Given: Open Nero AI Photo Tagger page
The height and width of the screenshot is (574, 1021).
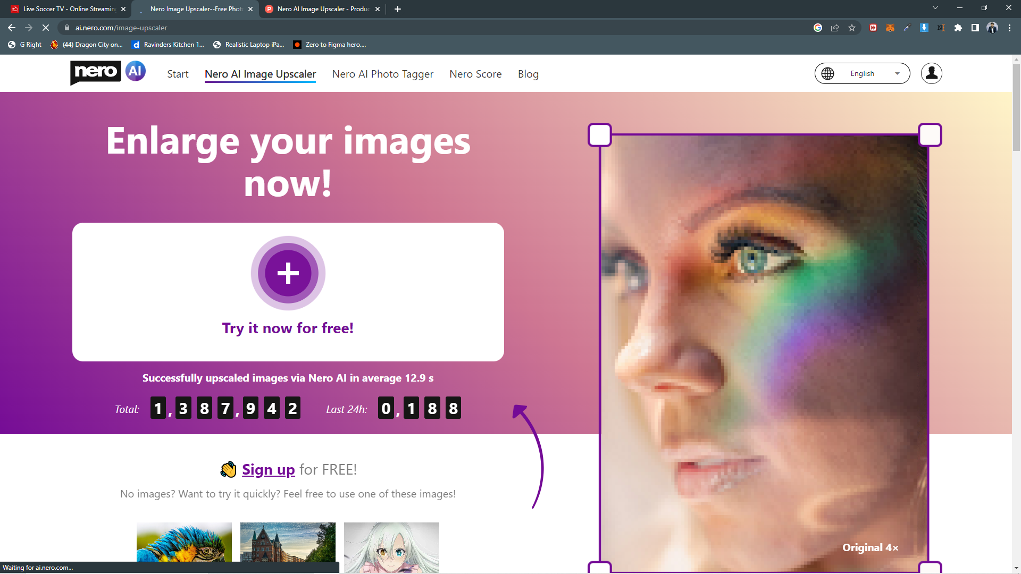Looking at the screenshot, I should 382,74.
